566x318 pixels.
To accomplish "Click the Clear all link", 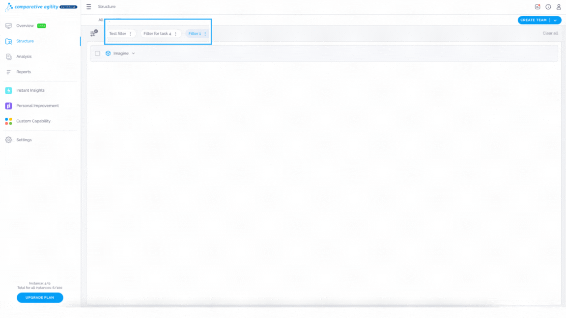I will tap(550, 33).
